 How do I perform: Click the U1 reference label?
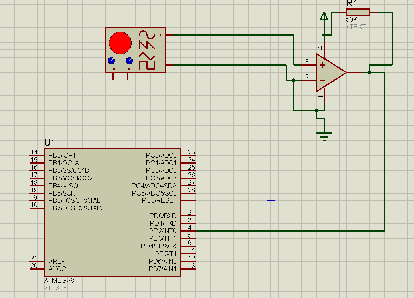tap(50, 142)
